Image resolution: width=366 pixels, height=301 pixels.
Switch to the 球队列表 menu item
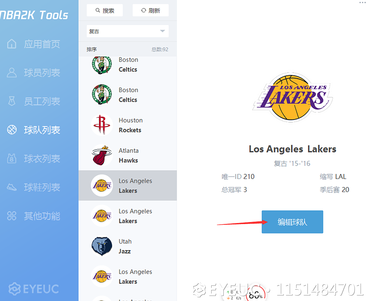click(x=42, y=130)
